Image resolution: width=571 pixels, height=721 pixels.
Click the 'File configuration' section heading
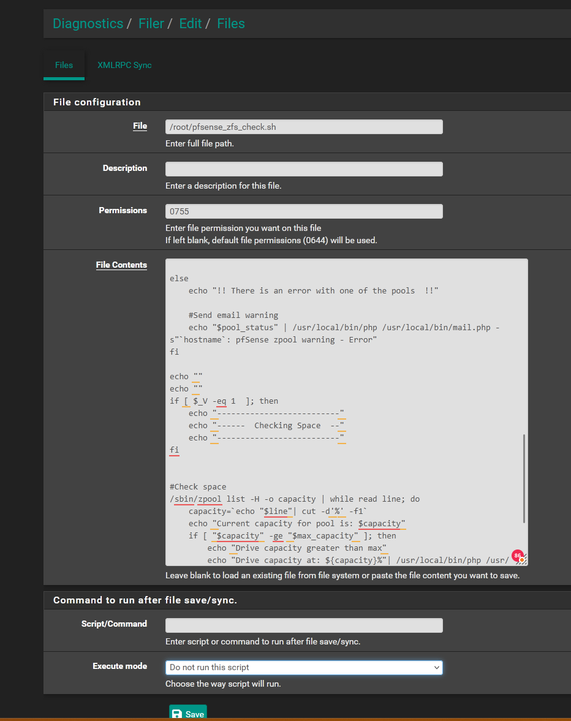(x=97, y=102)
